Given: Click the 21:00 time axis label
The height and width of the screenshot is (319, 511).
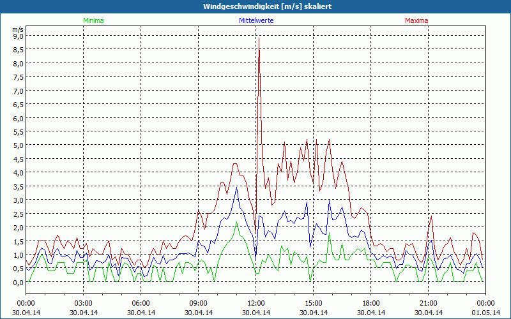Looking at the screenshot, I should (x=428, y=304).
